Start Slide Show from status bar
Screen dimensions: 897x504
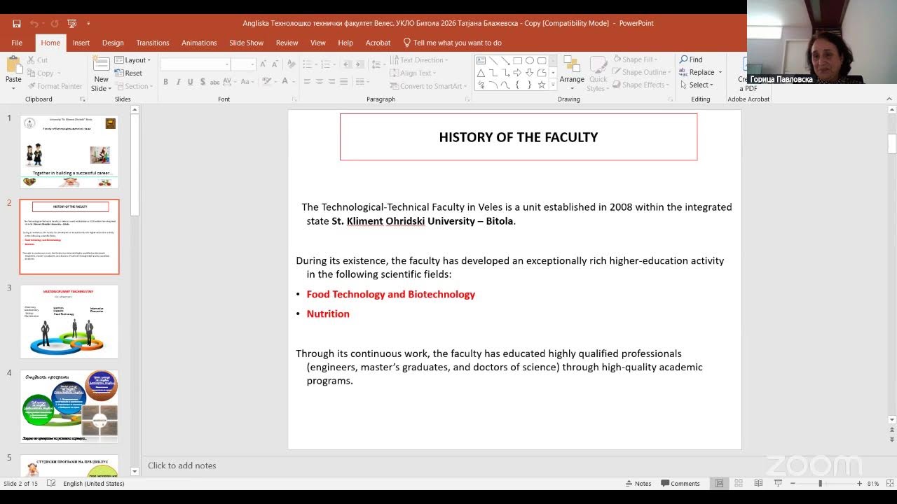(x=778, y=484)
